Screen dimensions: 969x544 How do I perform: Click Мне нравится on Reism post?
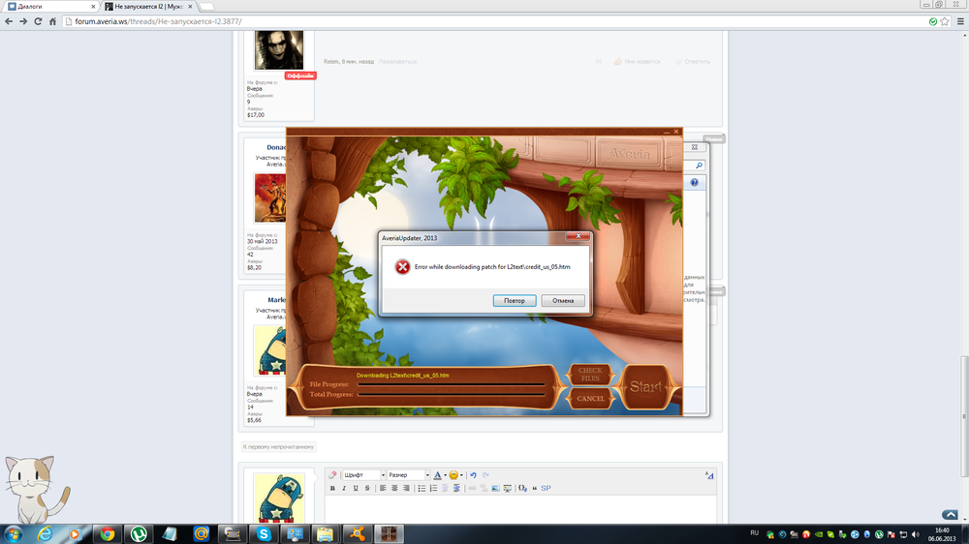tap(638, 62)
